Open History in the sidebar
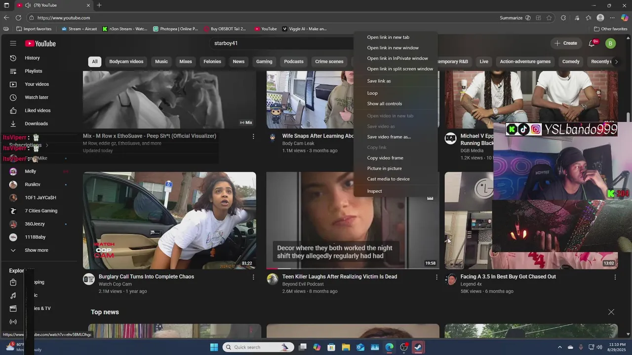632x355 pixels. (32, 58)
